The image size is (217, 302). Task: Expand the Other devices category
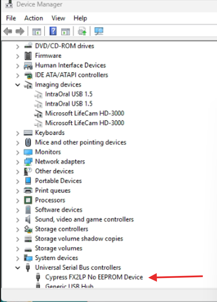[x=18, y=171]
